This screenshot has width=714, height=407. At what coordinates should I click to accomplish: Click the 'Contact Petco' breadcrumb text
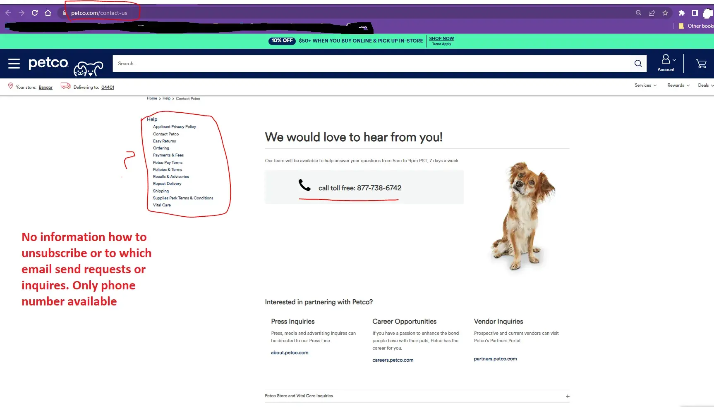point(188,99)
